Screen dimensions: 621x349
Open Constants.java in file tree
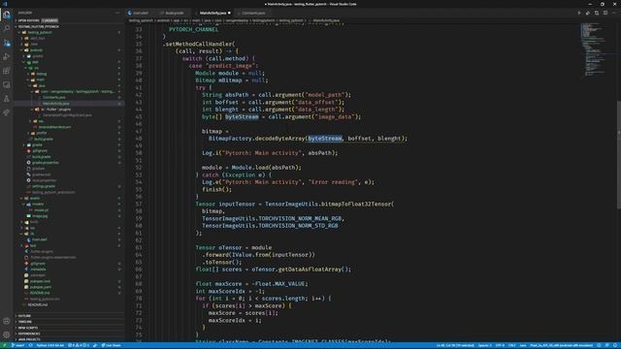coord(54,97)
